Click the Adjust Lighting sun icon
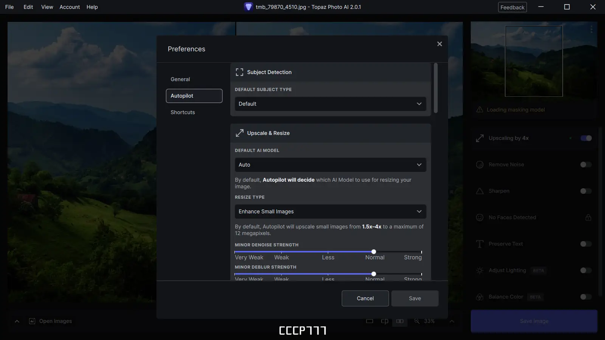Screen dimensions: 605x340 click(x=480, y=270)
